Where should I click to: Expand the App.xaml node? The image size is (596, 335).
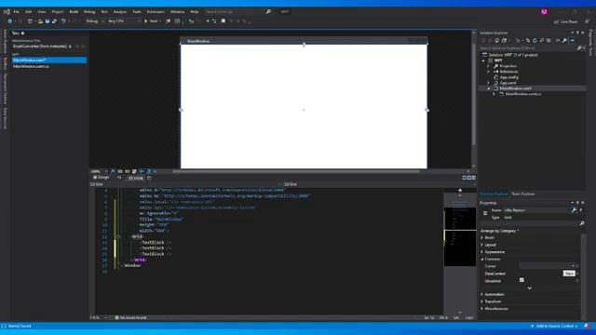pyautogui.click(x=489, y=83)
